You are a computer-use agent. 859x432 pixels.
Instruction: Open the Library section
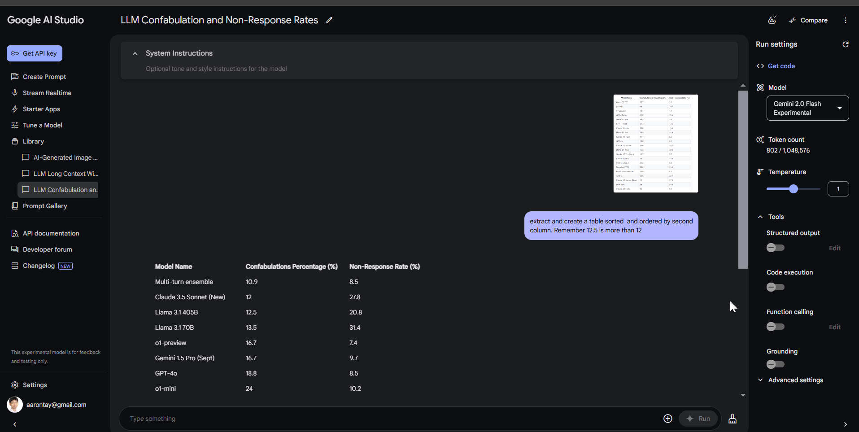point(33,141)
